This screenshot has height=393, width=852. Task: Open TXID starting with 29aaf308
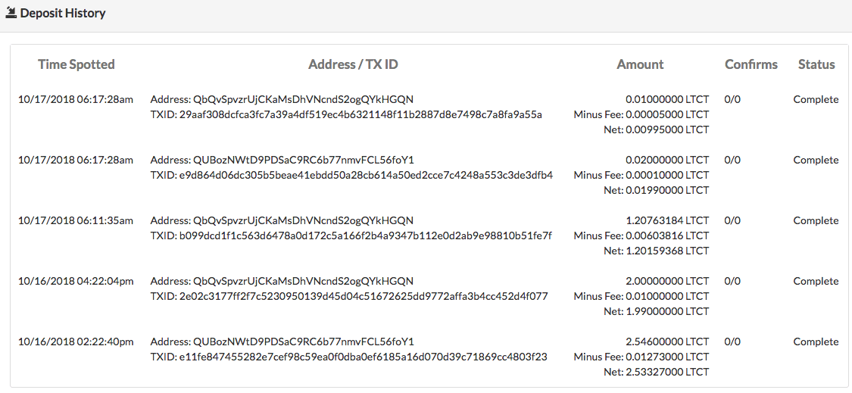(360, 114)
